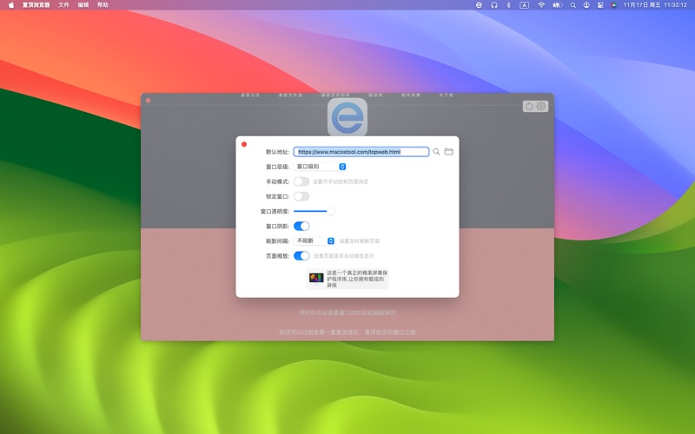This screenshot has height=434, width=695.
Task: Open Spotlight search in the menu bar
Action: coord(573,5)
